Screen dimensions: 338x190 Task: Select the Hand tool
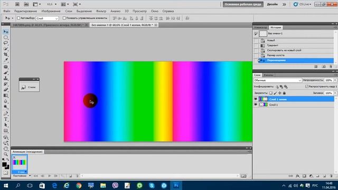[6, 149]
